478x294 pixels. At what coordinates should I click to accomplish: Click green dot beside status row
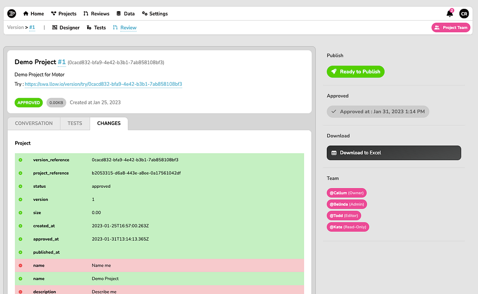[x=21, y=186]
